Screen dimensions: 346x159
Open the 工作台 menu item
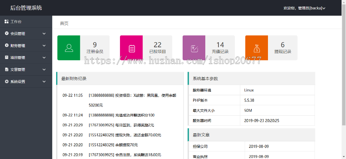tap(26, 22)
